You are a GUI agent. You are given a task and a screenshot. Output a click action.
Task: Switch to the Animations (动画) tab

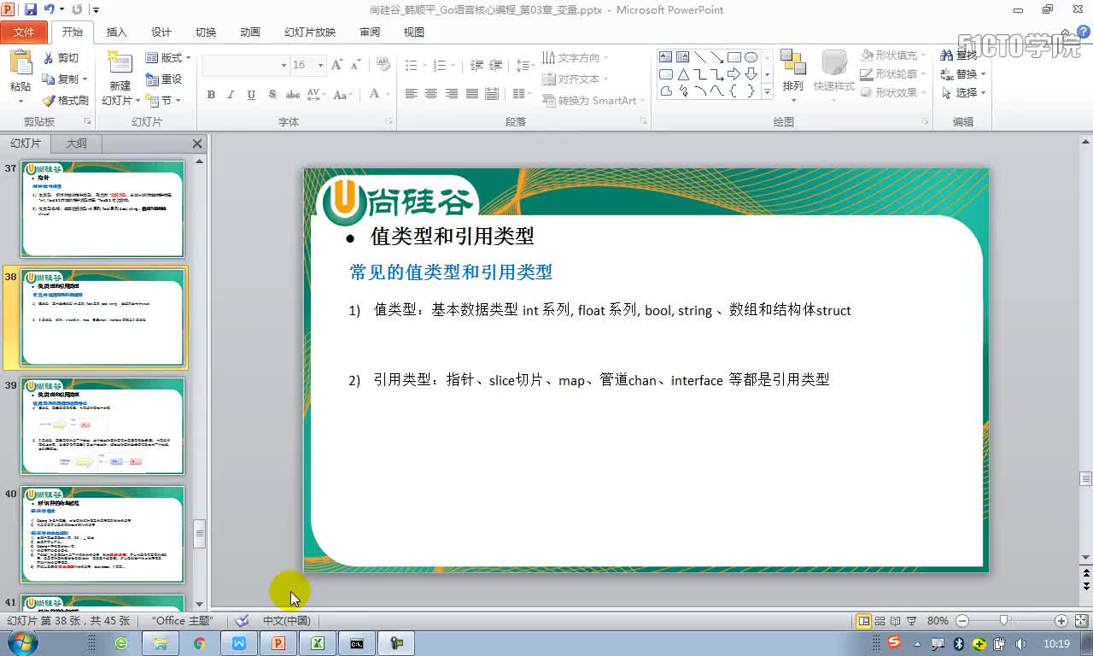click(250, 32)
